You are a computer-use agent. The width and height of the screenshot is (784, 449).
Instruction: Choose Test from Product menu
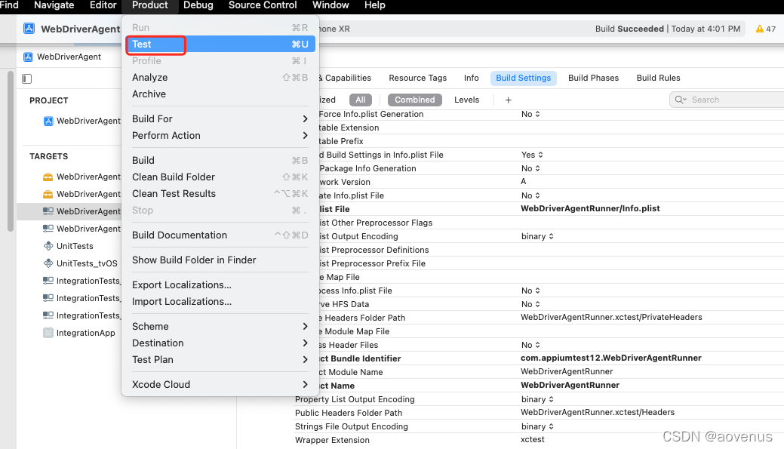pos(220,44)
